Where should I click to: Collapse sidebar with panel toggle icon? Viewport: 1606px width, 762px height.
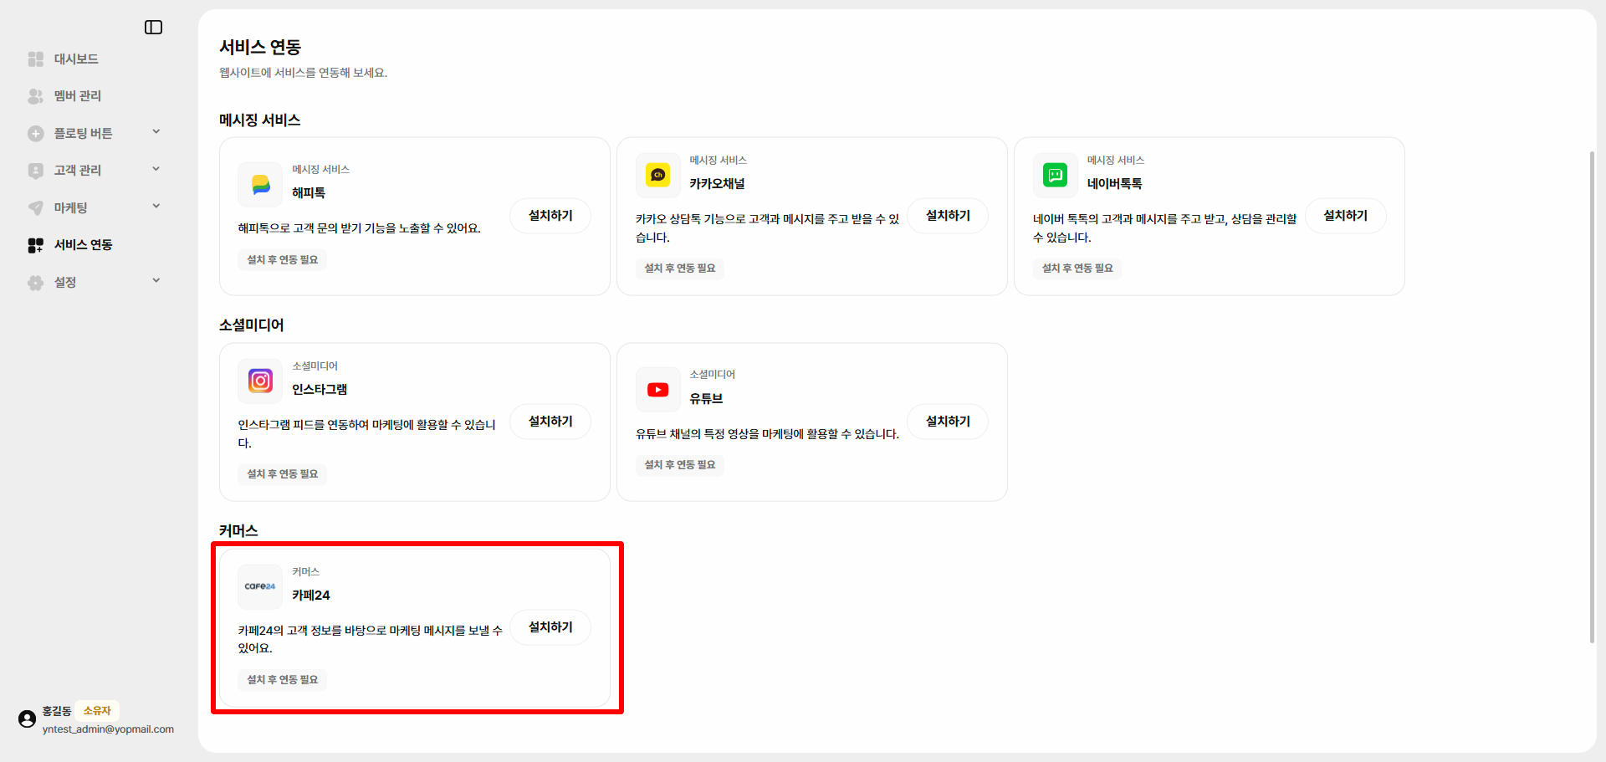click(x=153, y=28)
